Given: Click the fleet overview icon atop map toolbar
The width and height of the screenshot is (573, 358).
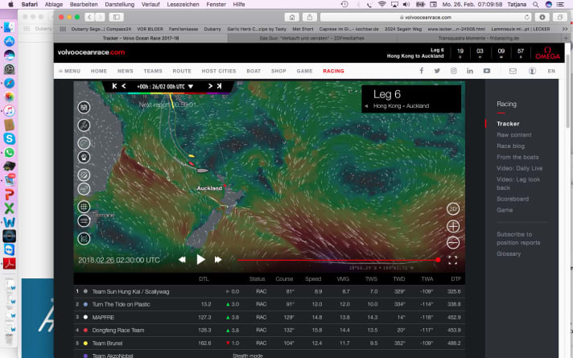Looking at the screenshot, I should click(84, 108).
